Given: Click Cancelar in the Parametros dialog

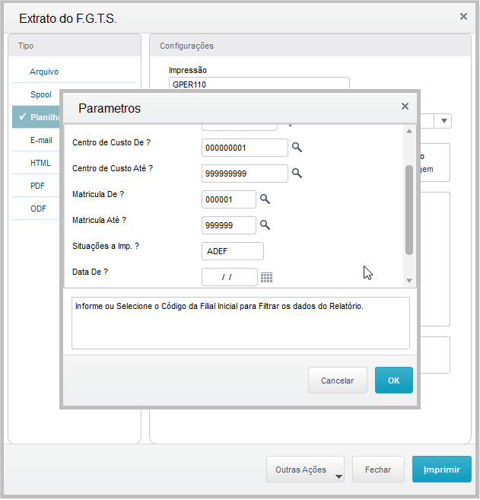Looking at the screenshot, I should click(x=338, y=380).
